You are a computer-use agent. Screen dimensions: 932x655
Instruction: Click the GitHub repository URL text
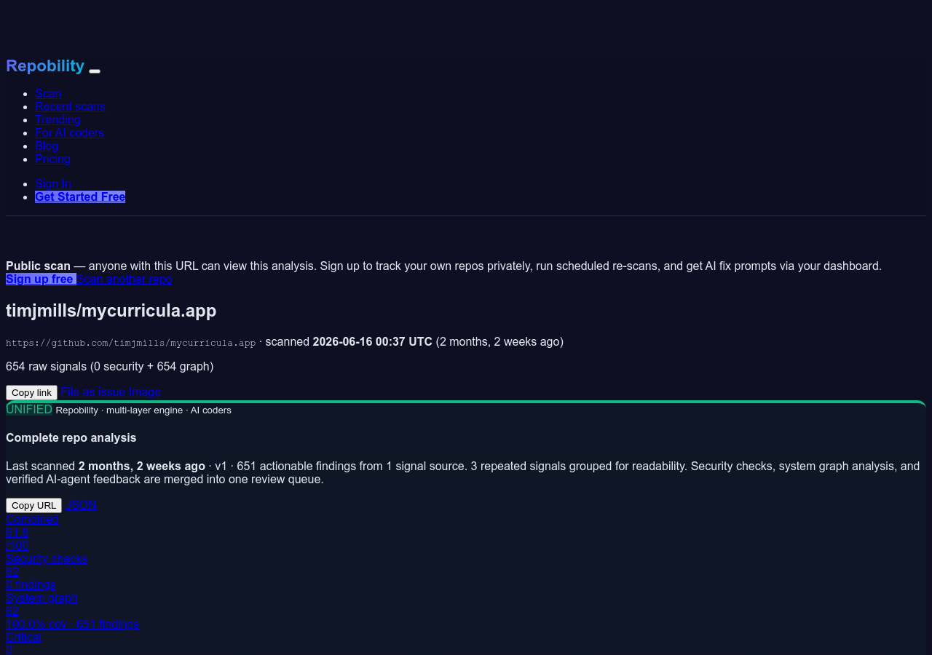point(131,343)
